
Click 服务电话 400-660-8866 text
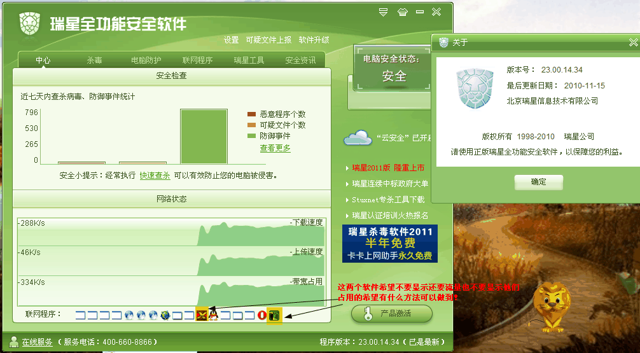(108, 342)
